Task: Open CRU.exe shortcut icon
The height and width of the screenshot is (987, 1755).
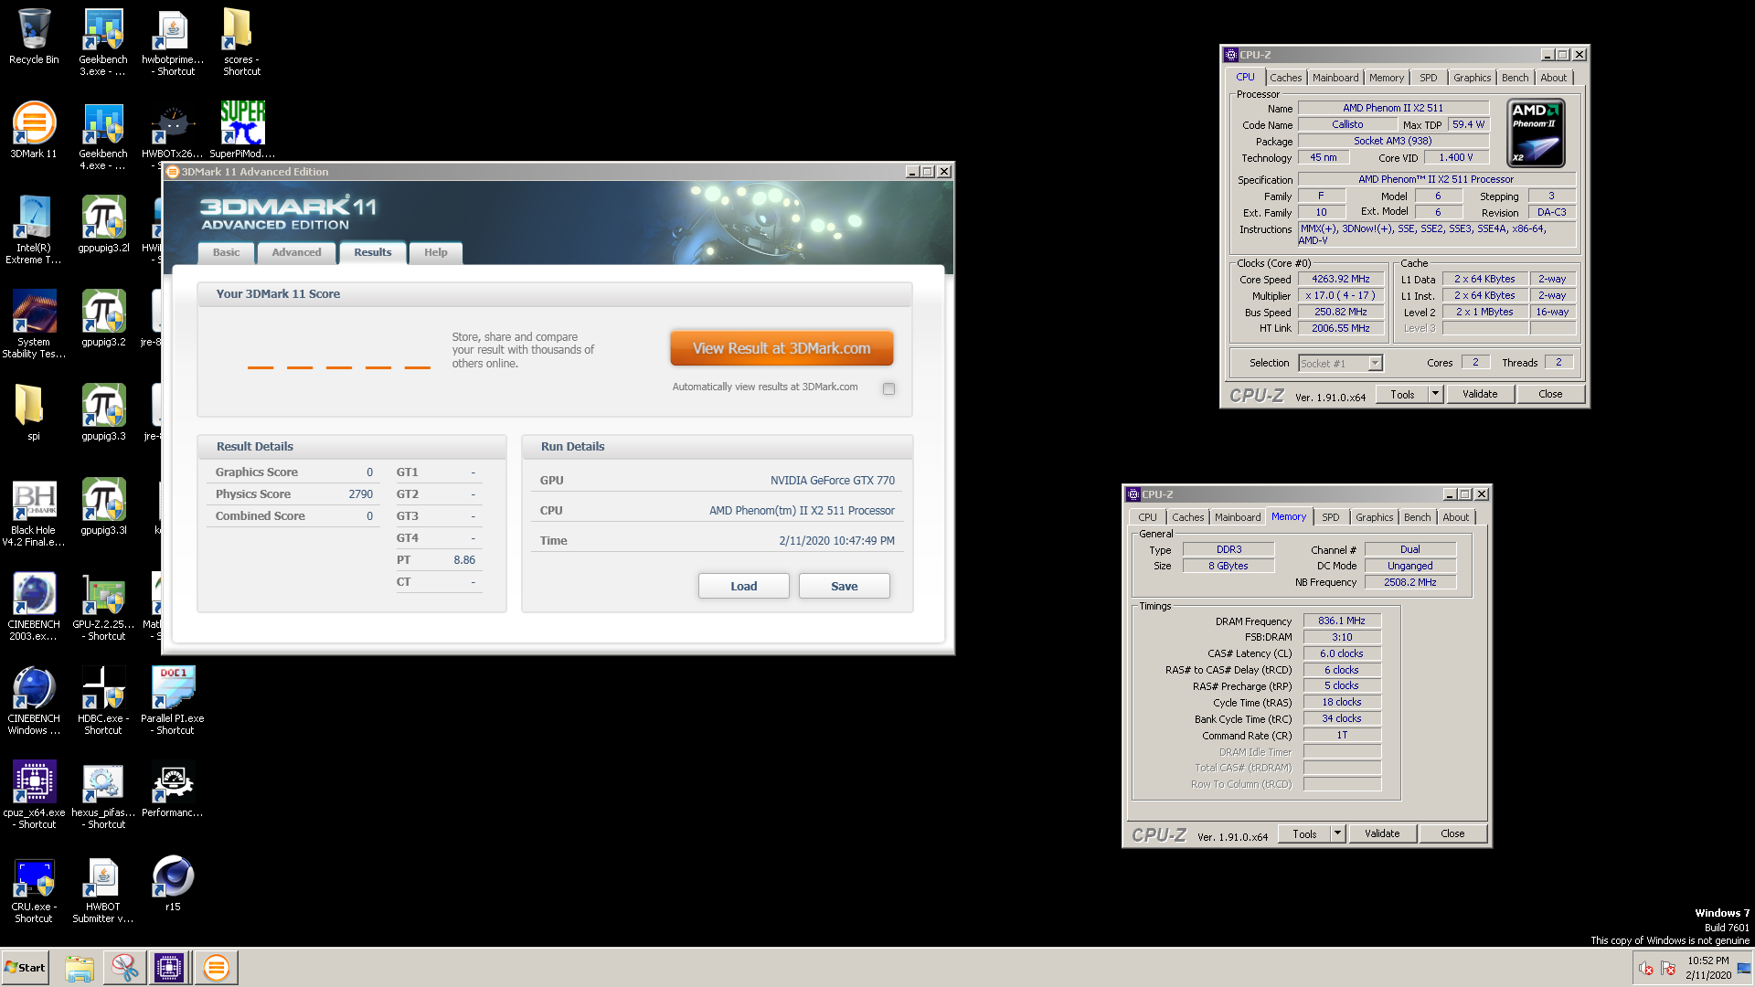Action: (34, 889)
